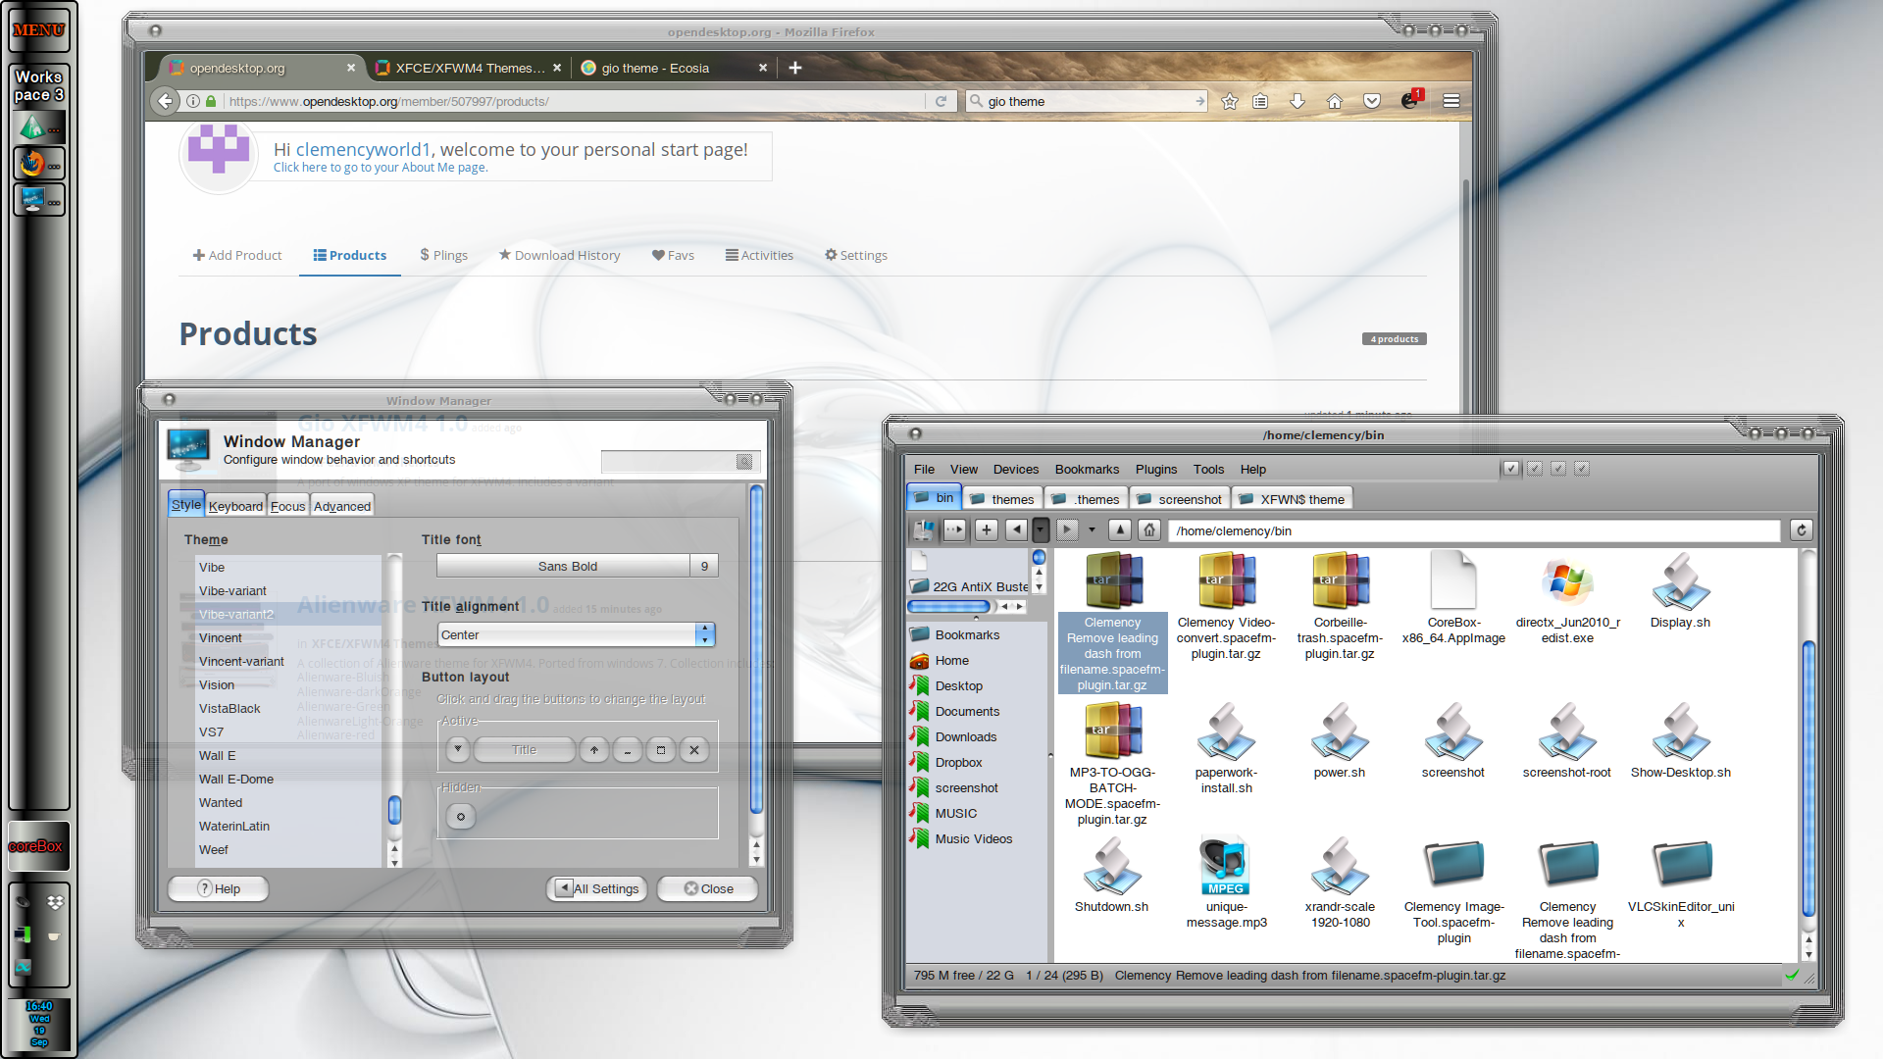Switch to the Advanced tab in Window Manager
The width and height of the screenshot is (1883, 1059).
342,506
